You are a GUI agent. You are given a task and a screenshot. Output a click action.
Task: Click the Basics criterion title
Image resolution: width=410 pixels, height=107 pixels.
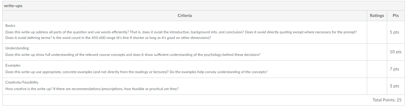[10, 26]
